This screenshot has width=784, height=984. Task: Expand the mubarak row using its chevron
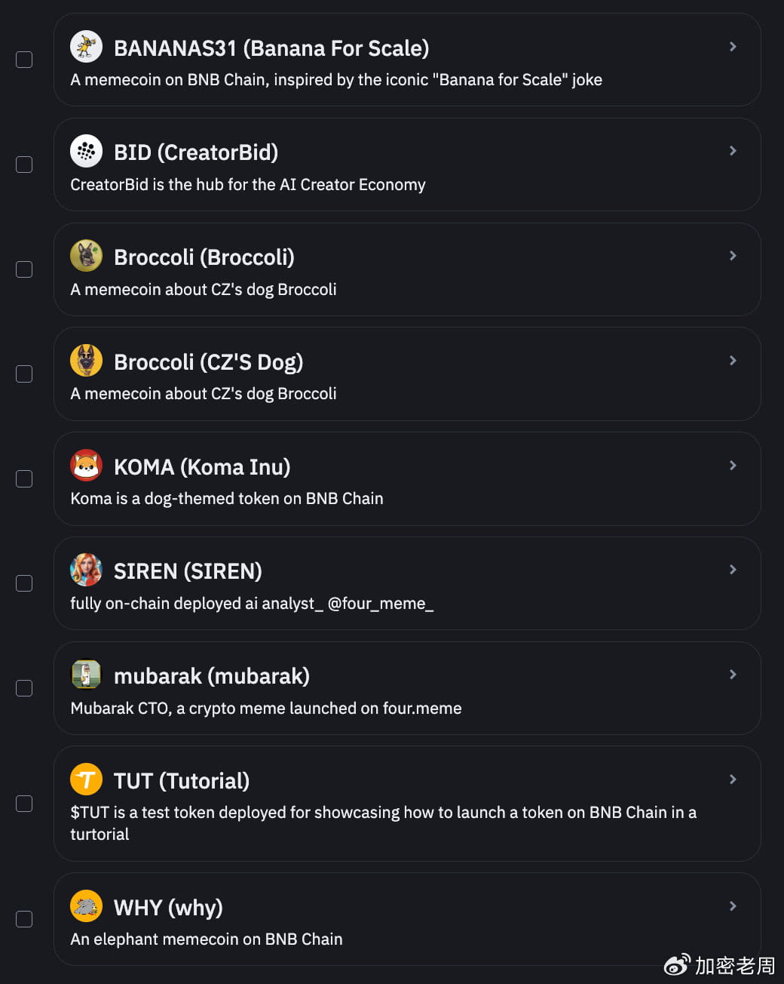click(x=732, y=675)
